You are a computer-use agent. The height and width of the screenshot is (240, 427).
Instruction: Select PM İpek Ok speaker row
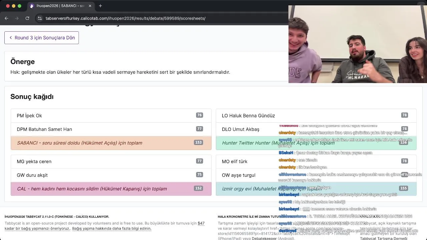tap(111, 116)
